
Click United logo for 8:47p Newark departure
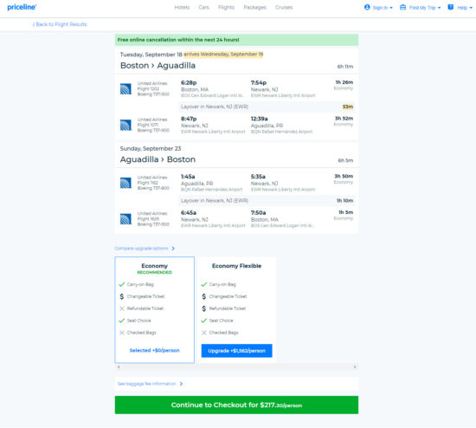[x=125, y=125]
